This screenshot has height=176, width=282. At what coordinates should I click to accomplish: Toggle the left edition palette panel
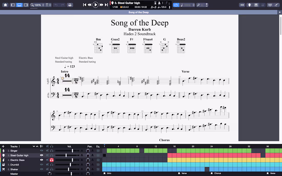(x=13, y=5)
